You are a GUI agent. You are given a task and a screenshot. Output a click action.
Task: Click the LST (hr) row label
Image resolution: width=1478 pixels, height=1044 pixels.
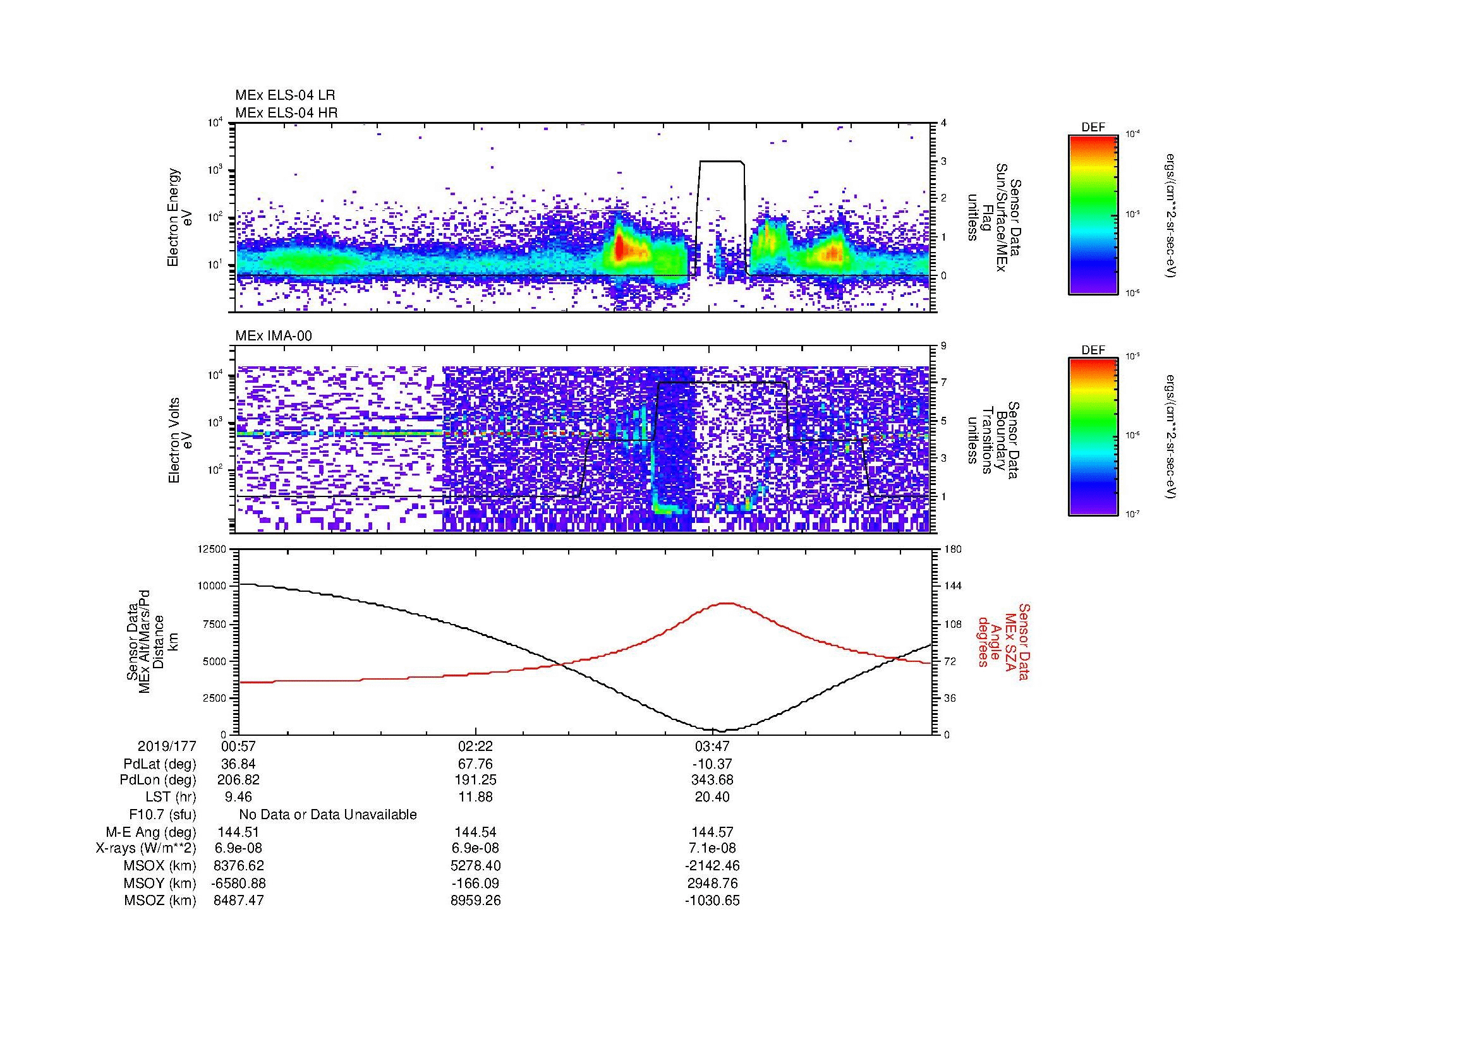(171, 797)
